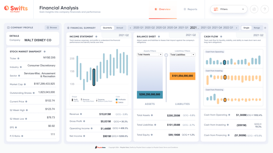Click the teal $200,250,000,000 assets bar
Viewport: 273px width, 153px height.
coord(150,94)
